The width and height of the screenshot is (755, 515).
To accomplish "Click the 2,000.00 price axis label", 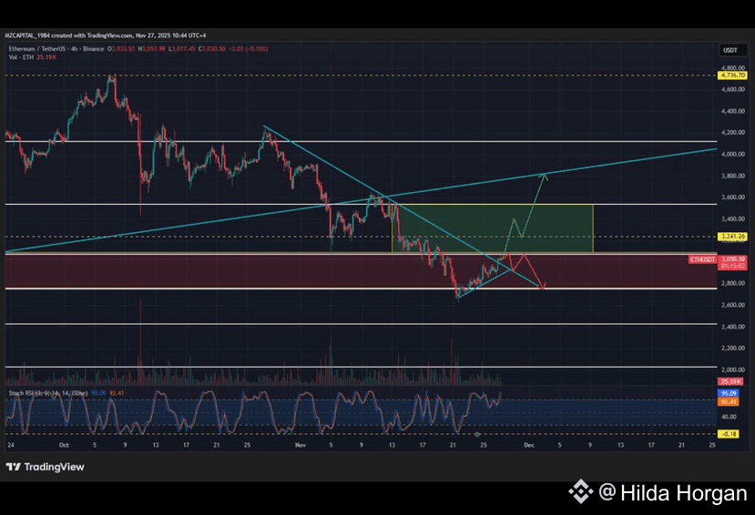I will point(733,369).
